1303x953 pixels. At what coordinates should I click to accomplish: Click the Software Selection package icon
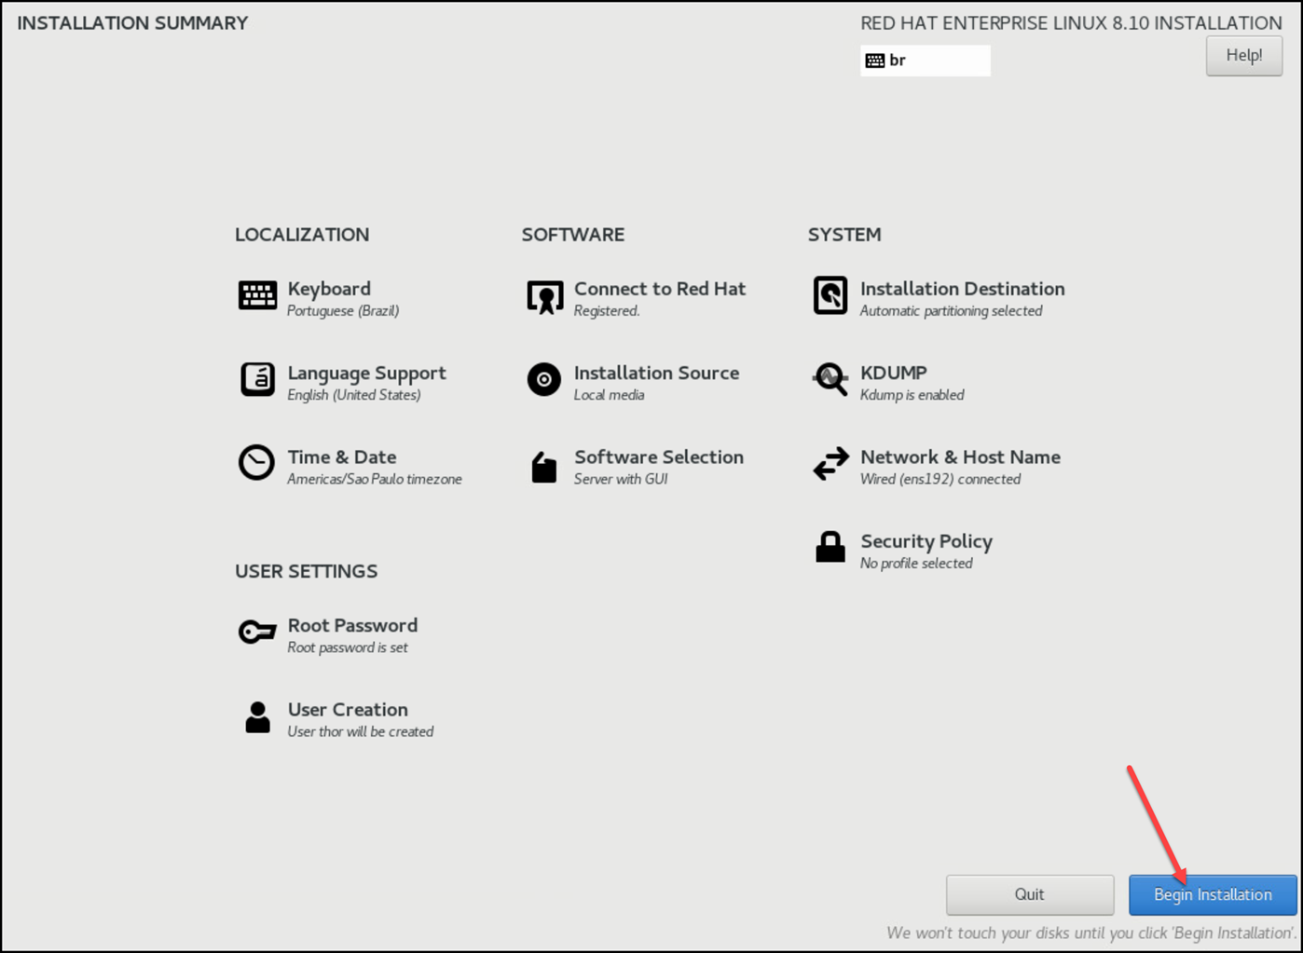coord(544,466)
